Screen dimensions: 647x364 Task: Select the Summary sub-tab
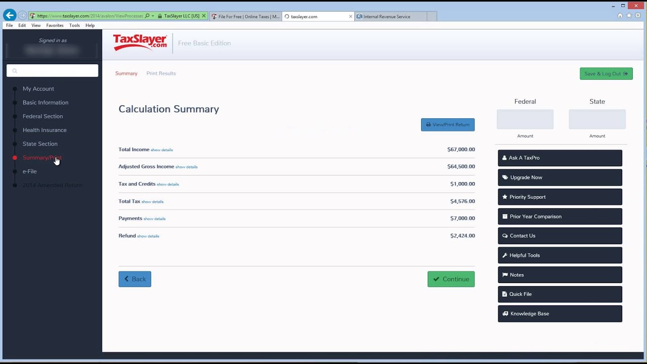[x=126, y=73]
